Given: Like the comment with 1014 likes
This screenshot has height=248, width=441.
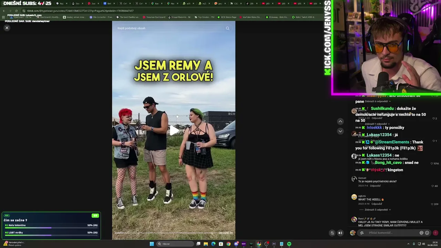Looking at the screenshot, I should (432, 164).
